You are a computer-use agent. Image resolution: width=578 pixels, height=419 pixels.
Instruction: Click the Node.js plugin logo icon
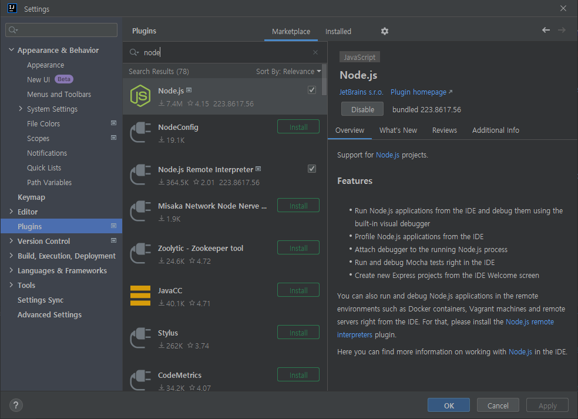coord(140,96)
